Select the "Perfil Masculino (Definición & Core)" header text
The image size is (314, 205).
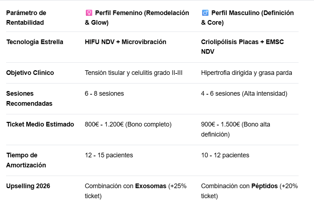(x=248, y=18)
